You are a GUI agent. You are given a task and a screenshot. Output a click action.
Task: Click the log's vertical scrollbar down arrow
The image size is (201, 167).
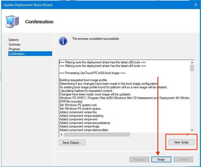(x=192, y=130)
